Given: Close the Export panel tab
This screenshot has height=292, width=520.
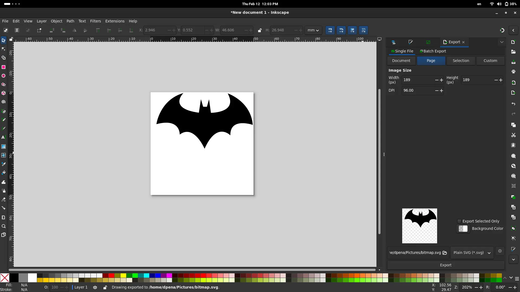Looking at the screenshot, I should (463, 42).
